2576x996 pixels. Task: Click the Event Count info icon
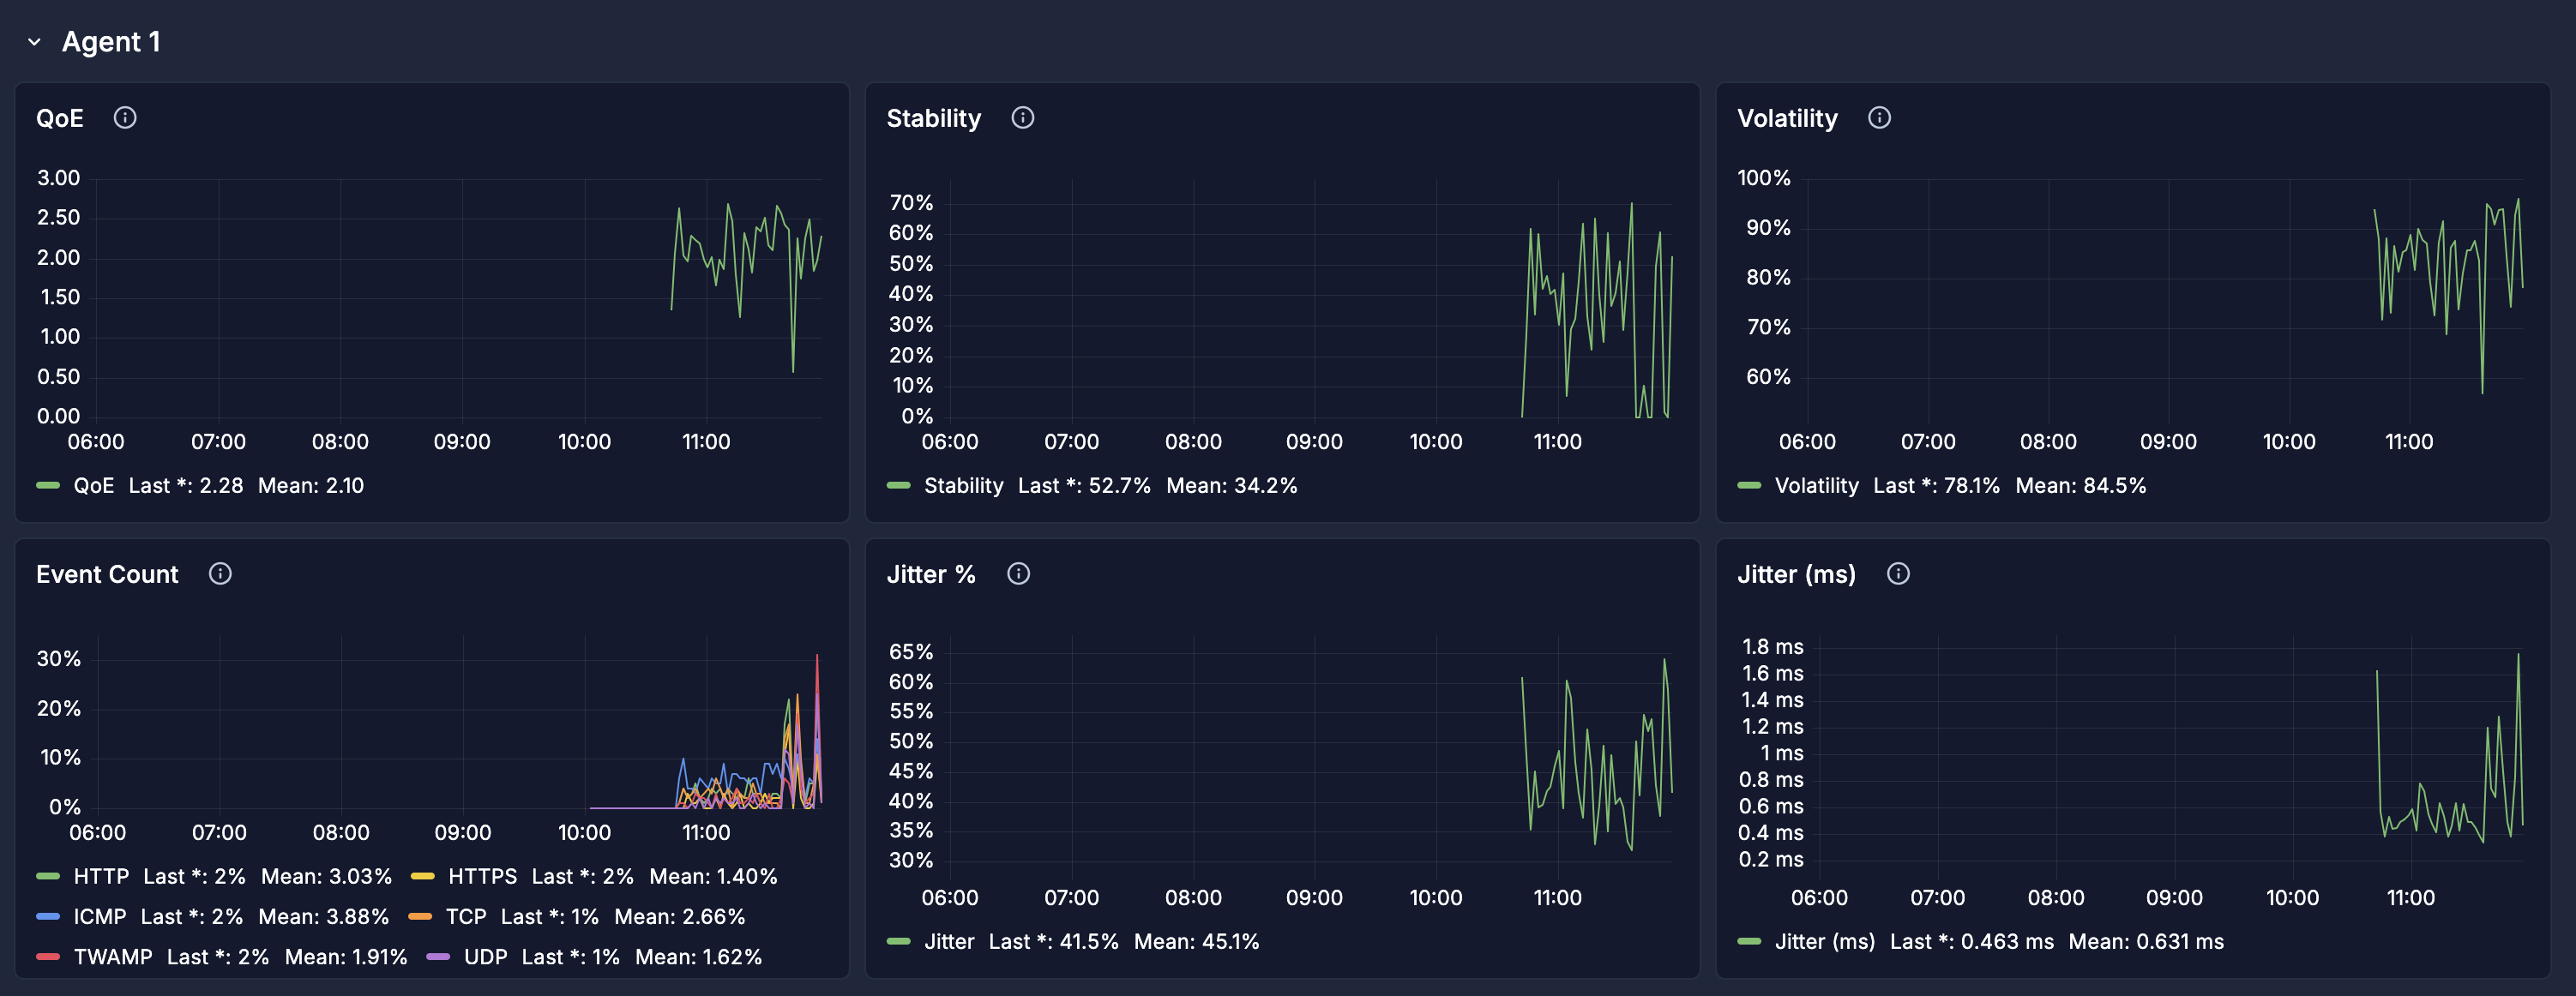coord(220,574)
